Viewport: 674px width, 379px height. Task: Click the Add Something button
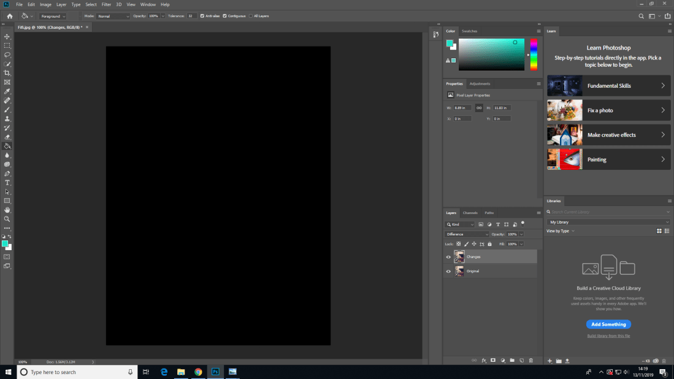tap(608, 324)
